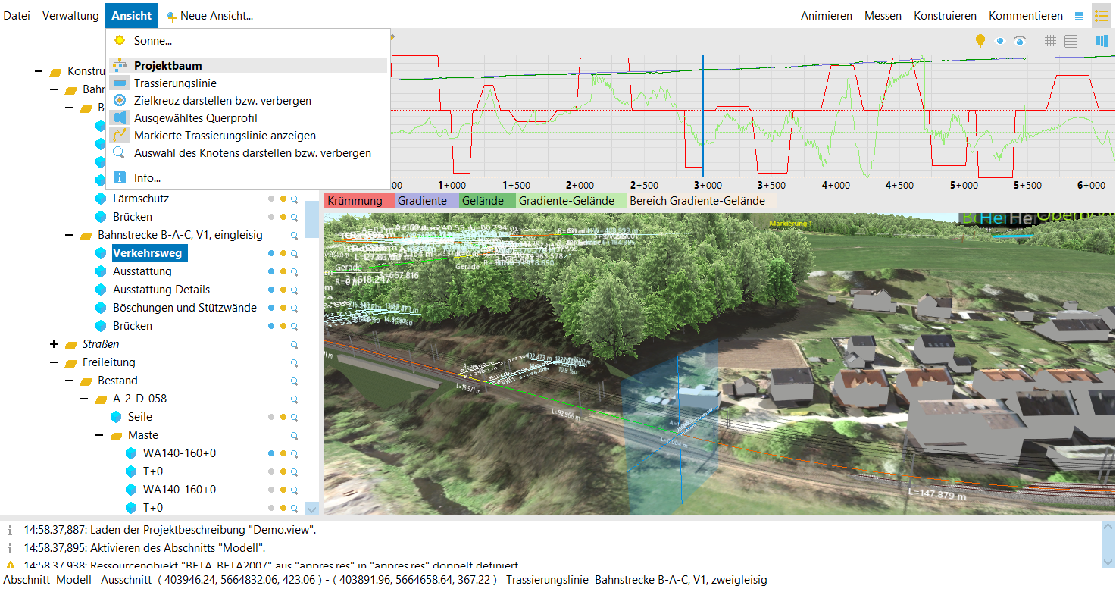Click the blue list view icon
This screenshot has width=1116, height=592.
click(x=1079, y=16)
